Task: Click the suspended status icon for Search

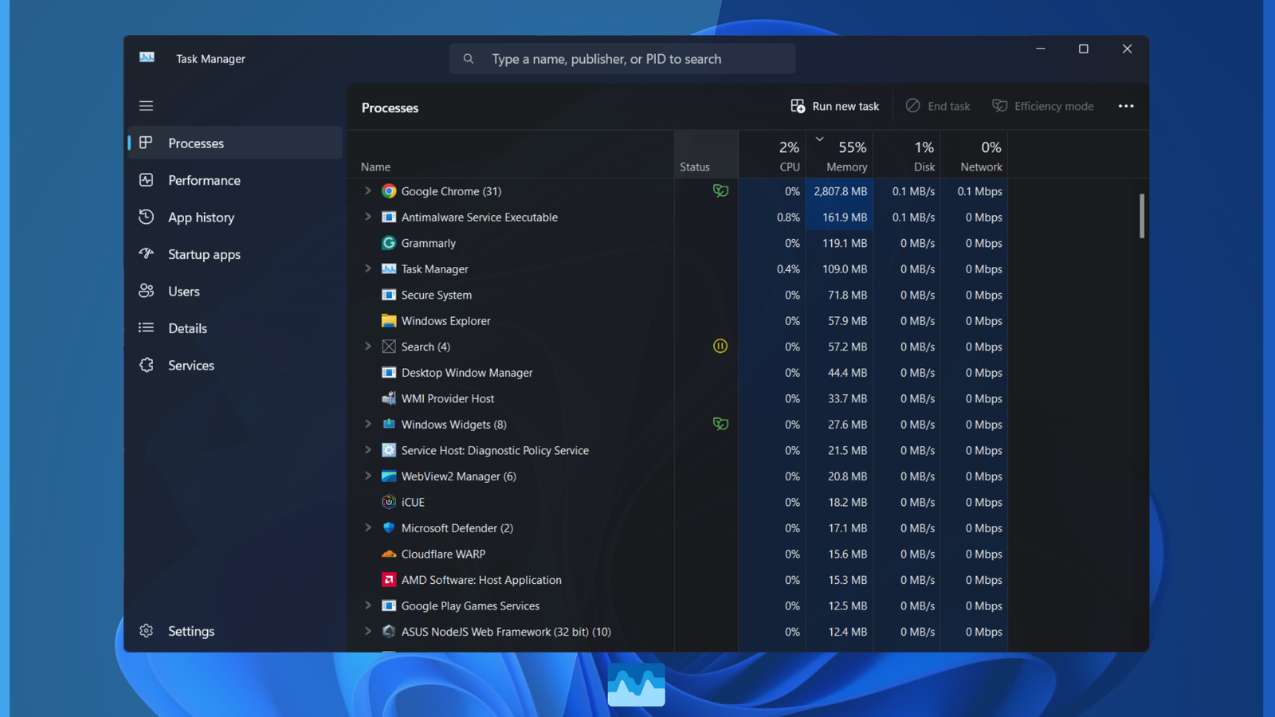Action: 720,346
